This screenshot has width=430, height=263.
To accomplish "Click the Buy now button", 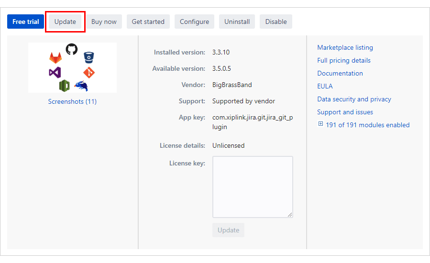I will click(x=104, y=22).
